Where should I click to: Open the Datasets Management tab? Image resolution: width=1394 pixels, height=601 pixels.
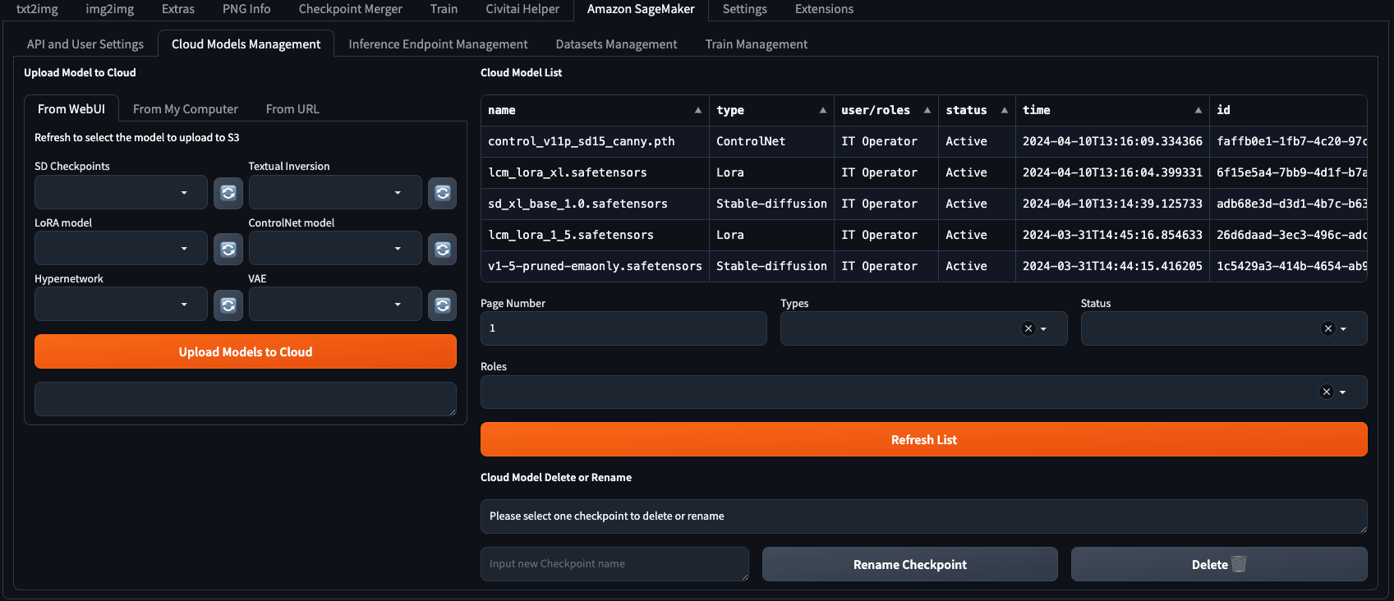616,44
